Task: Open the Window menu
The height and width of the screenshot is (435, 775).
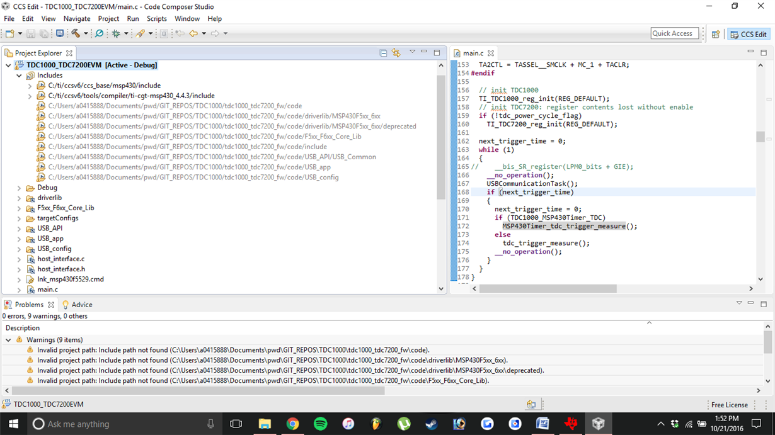Action: (187, 19)
